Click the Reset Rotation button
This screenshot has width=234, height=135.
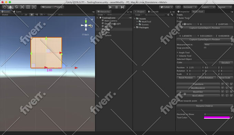click(206, 78)
